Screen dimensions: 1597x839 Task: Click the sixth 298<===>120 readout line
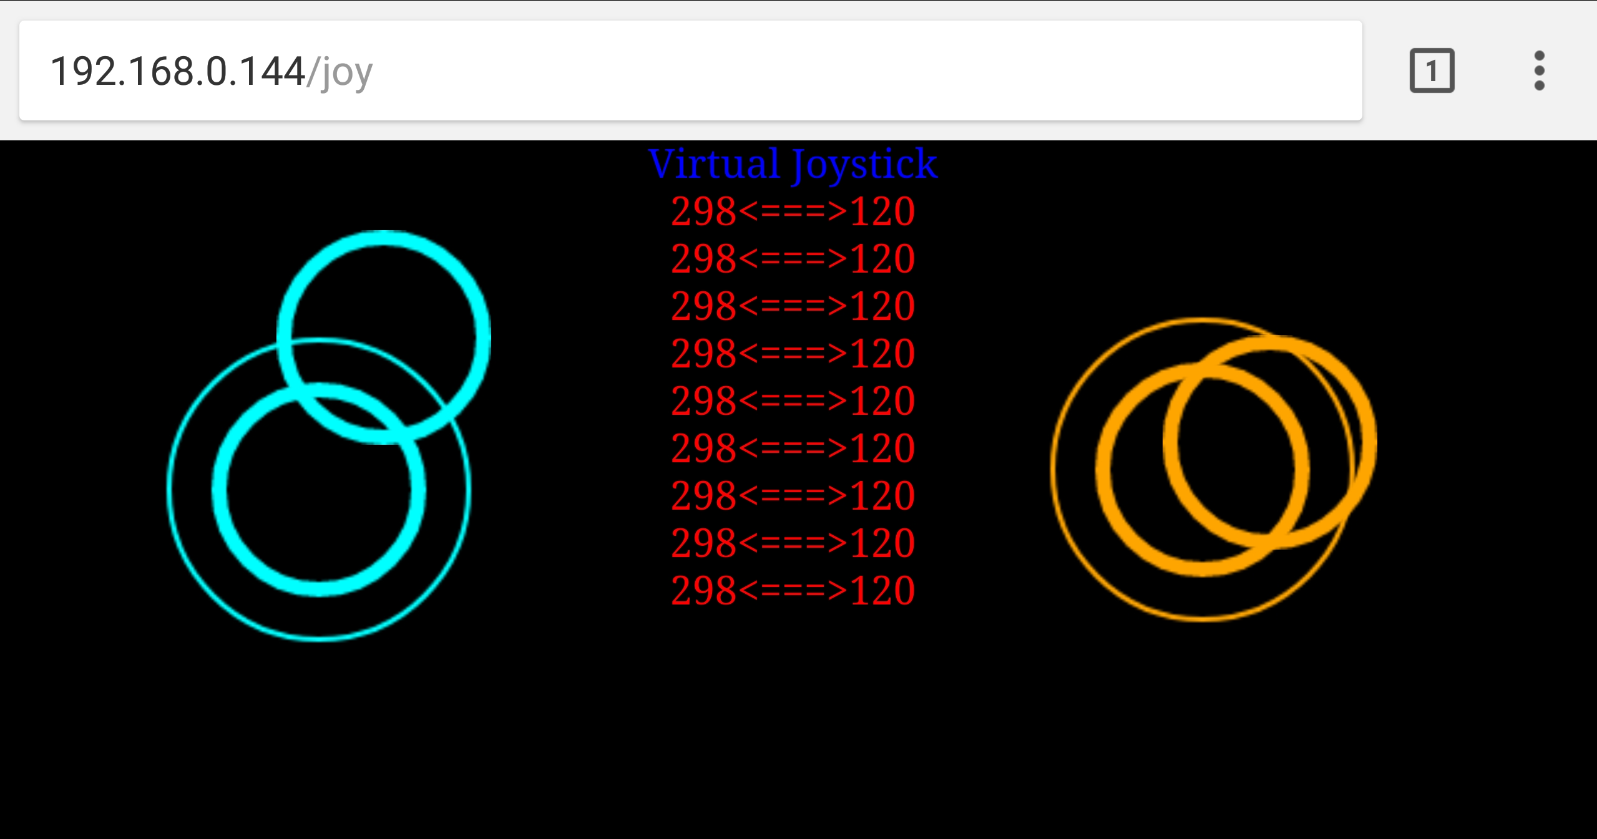[793, 449]
